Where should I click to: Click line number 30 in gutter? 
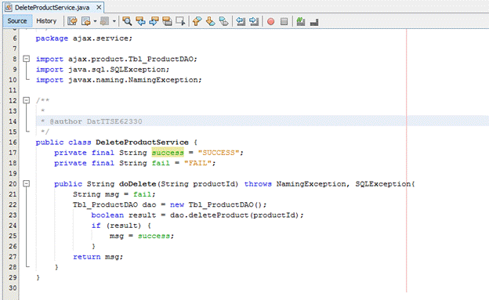tap(13, 287)
